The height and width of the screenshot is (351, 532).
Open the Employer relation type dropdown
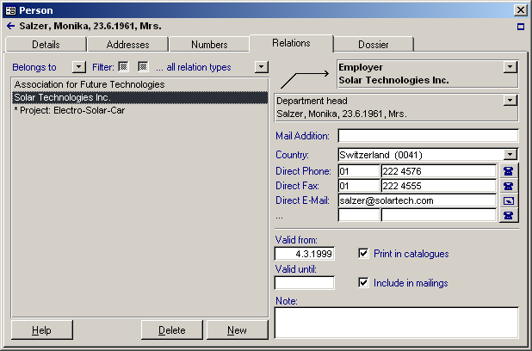point(510,66)
